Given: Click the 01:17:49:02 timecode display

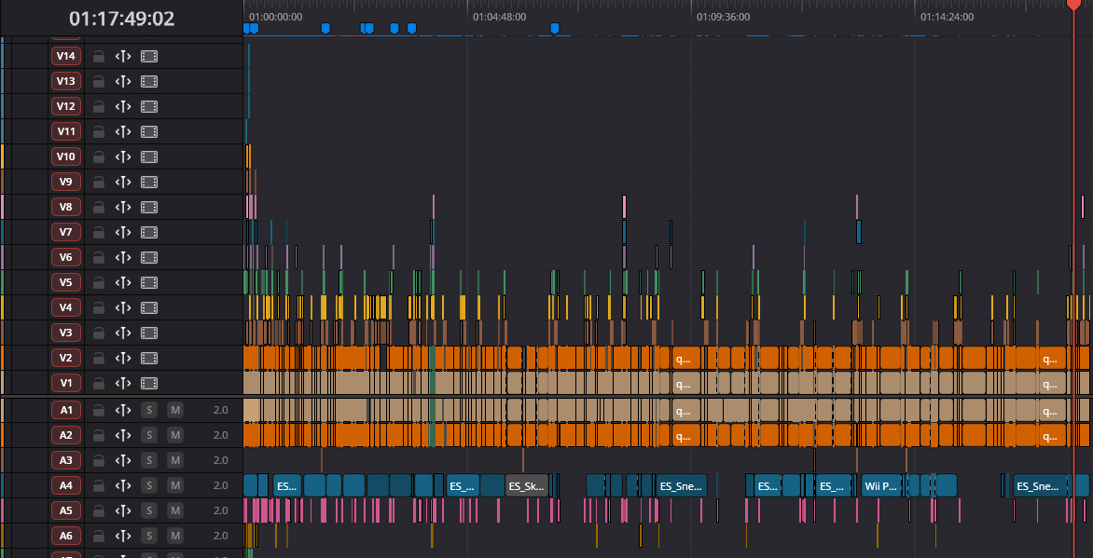Looking at the screenshot, I should pos(121,18).
